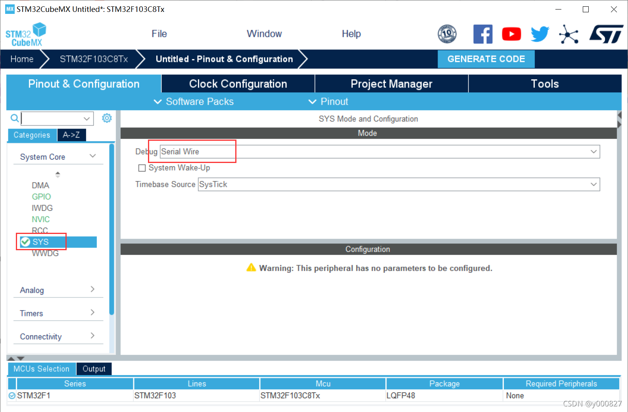Open the File menu
Screen dimensions: 628x412
(159, 34)
